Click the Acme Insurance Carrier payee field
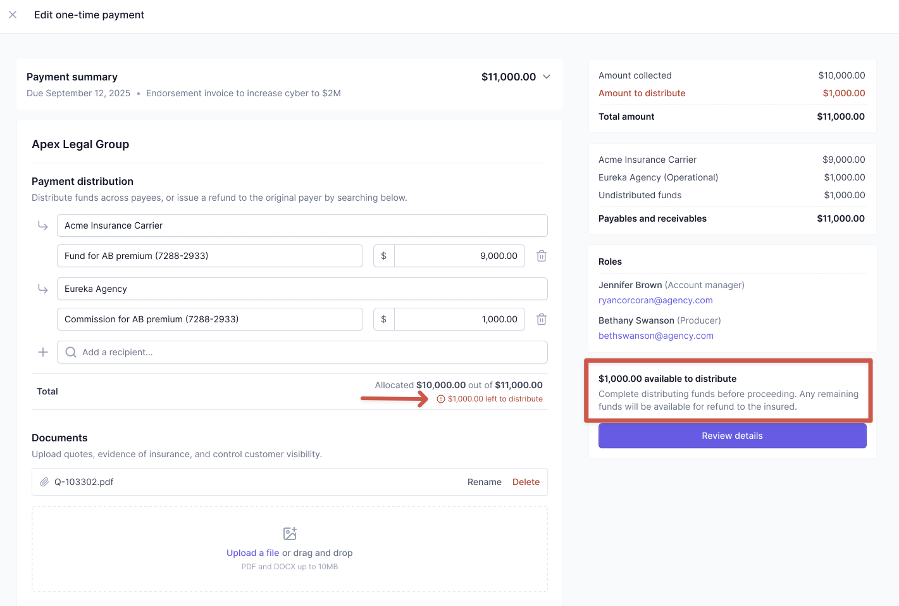This screenshot has width=899, height=606. pos(302,225)
